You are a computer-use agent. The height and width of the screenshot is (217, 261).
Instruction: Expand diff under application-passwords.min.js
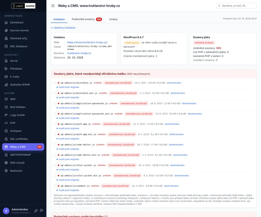point(68,118)
